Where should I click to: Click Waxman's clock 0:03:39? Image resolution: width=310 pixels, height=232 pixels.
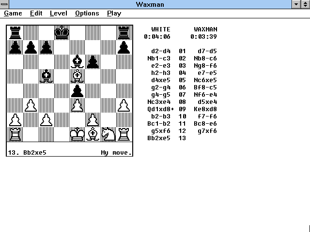pyautogui.click(x=203, y=37)
